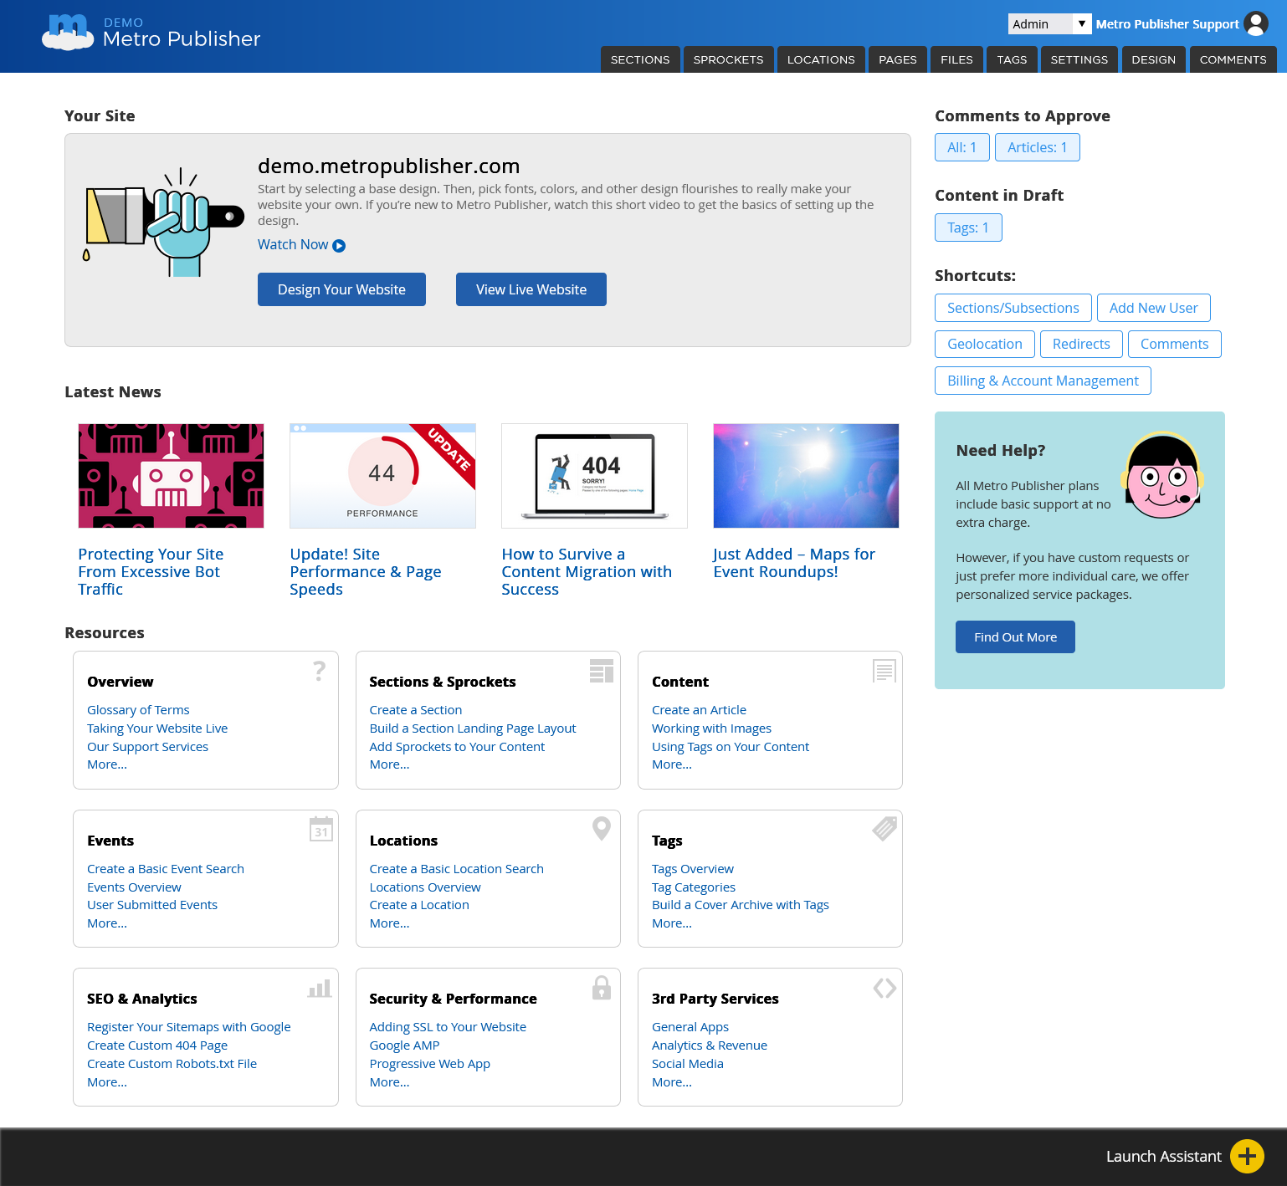Click the Locations map pin icon
The height and width of the screenshot is (1186, 1287).
pos(602,829)
